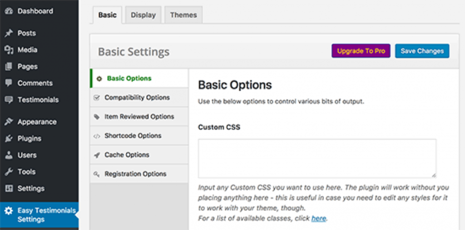Open the Tools menu item
Screen dimensions: 465x230
(39, 172)
